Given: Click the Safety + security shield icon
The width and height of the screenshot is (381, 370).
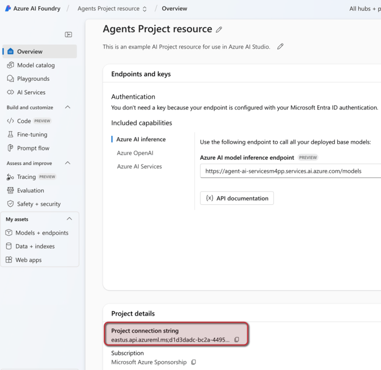Looking at the screenshot, I should [10, 203].
